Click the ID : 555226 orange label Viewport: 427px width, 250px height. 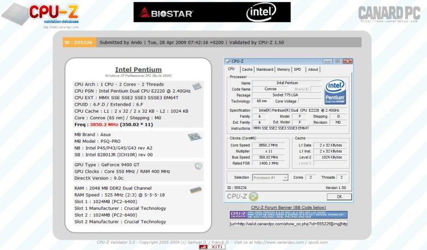tap(79, 42)
